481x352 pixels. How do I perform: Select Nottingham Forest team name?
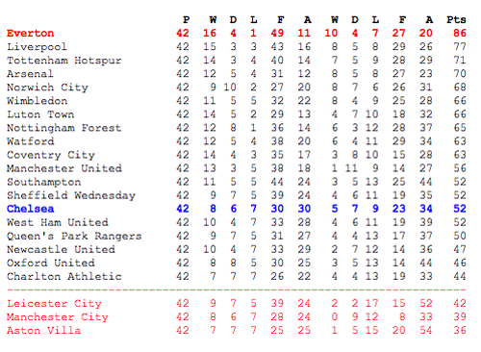point(64,128)
